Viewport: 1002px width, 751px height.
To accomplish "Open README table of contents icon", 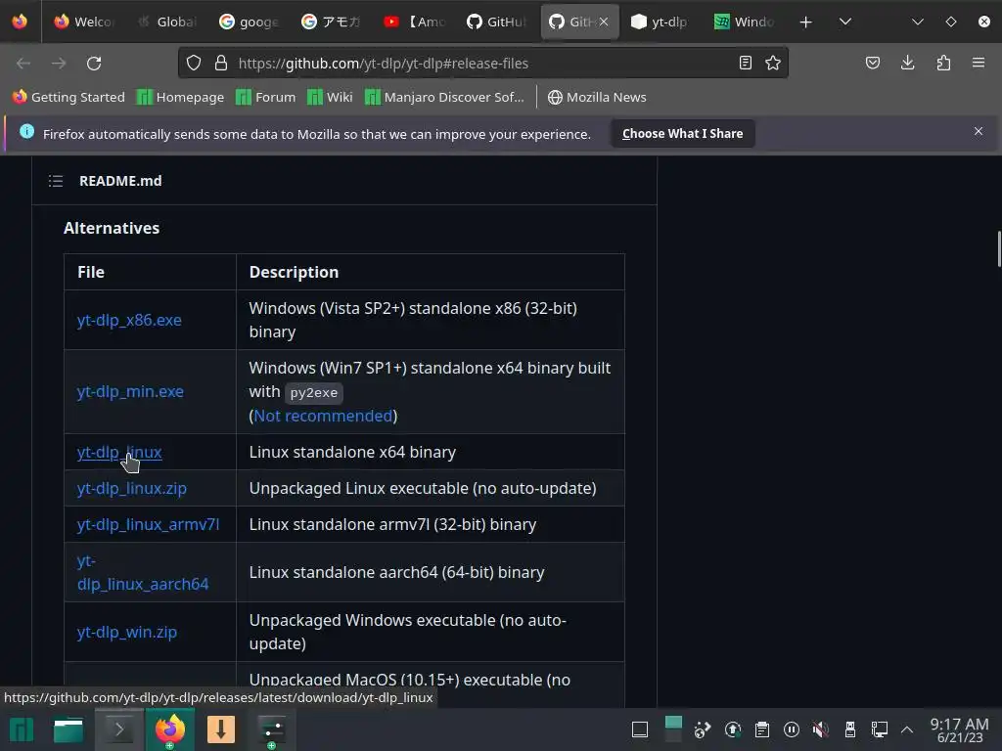I will [56, 181].
